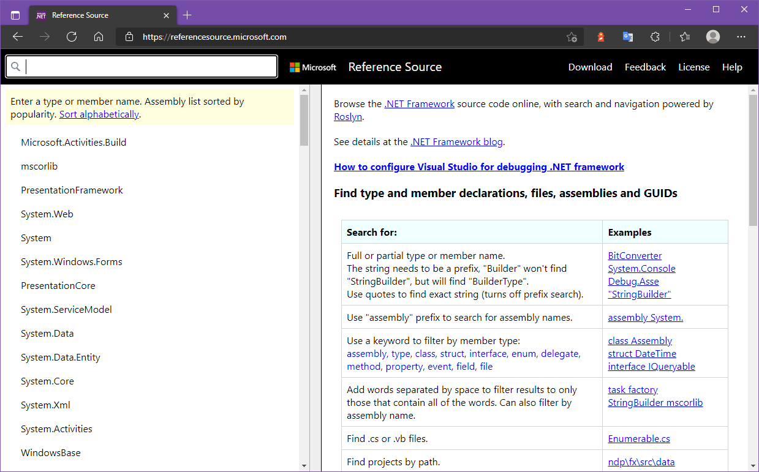Open the mscorlib assembly
The height and width of the screenshot is (472, 759).
pyautogui.click(x=39, y=167)
